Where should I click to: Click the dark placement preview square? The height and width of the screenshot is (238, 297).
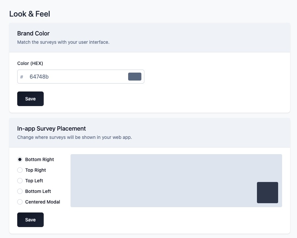(267, 193)
